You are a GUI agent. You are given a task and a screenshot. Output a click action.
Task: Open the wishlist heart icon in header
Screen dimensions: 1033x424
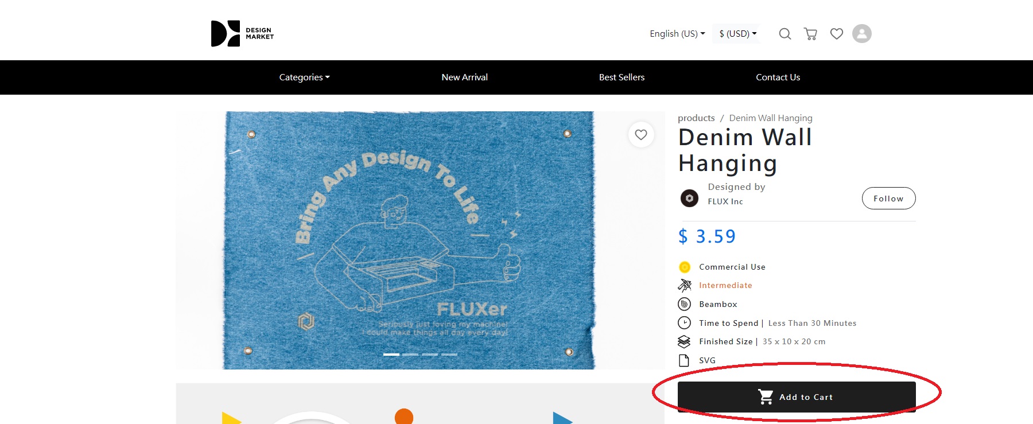tap(836, 34)
